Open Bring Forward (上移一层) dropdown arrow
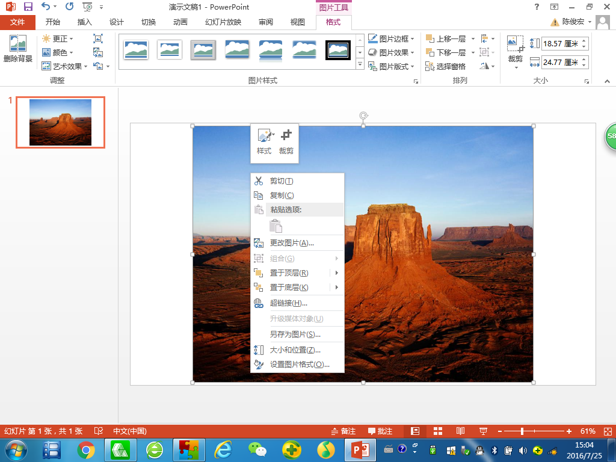This screenshot has width=616, height=462. click(x=473, y=38)
